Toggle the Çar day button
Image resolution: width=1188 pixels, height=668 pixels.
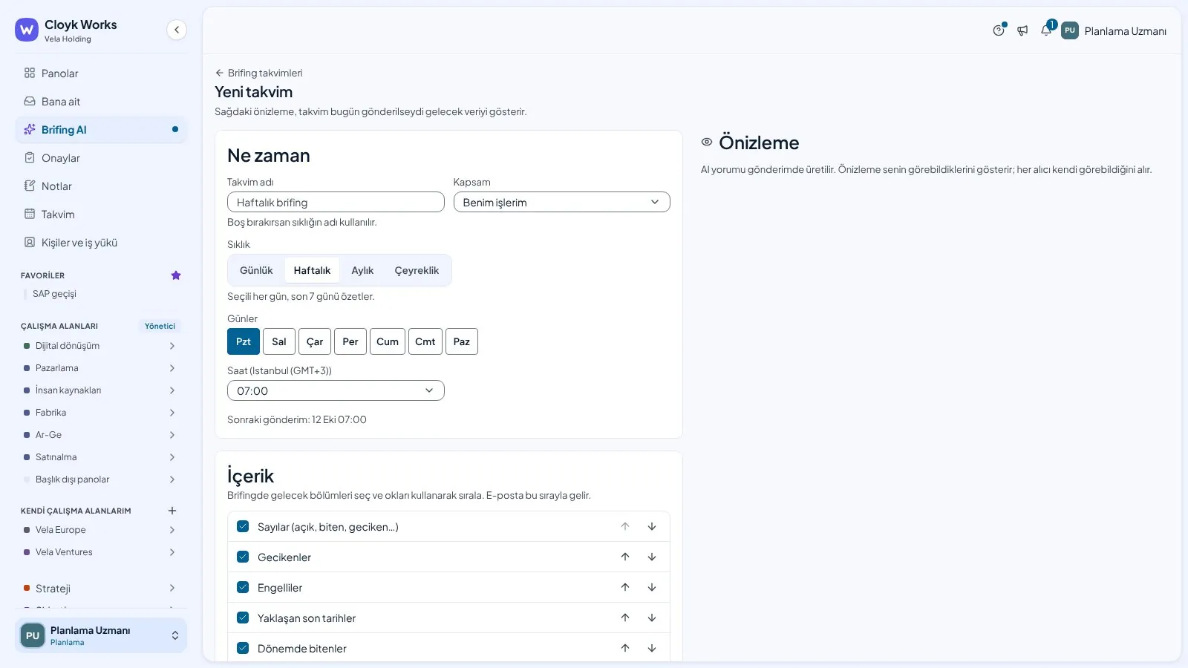click(x=315, y=341)
